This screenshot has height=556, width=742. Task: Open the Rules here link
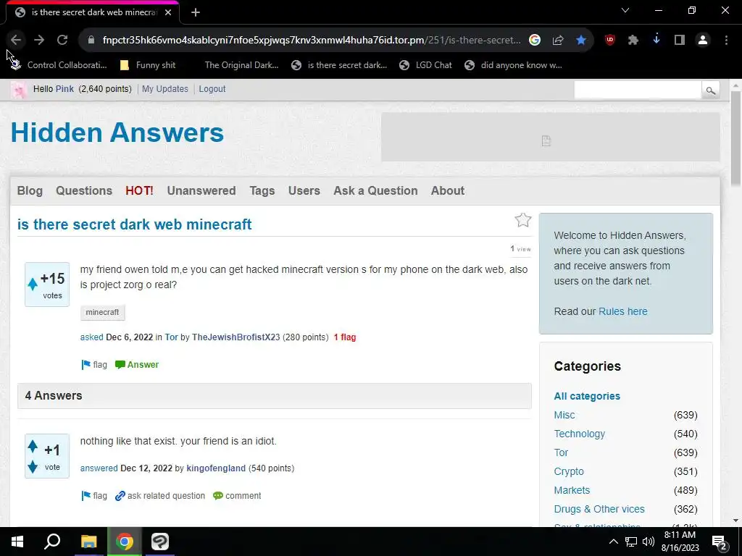[622, 311]
